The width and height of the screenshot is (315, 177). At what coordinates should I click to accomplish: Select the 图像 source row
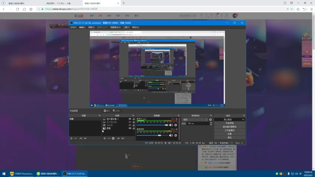[119, 128]
